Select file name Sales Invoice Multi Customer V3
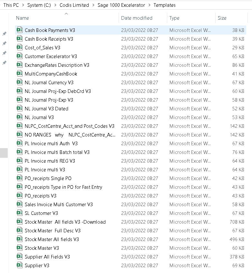Screen dimensions: 252x273 pyautogui.click(x=59, y=204)
